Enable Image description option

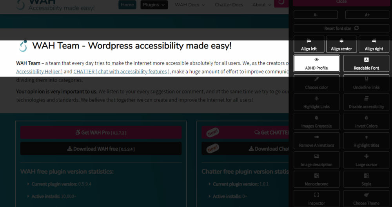[x=316, y=160]
